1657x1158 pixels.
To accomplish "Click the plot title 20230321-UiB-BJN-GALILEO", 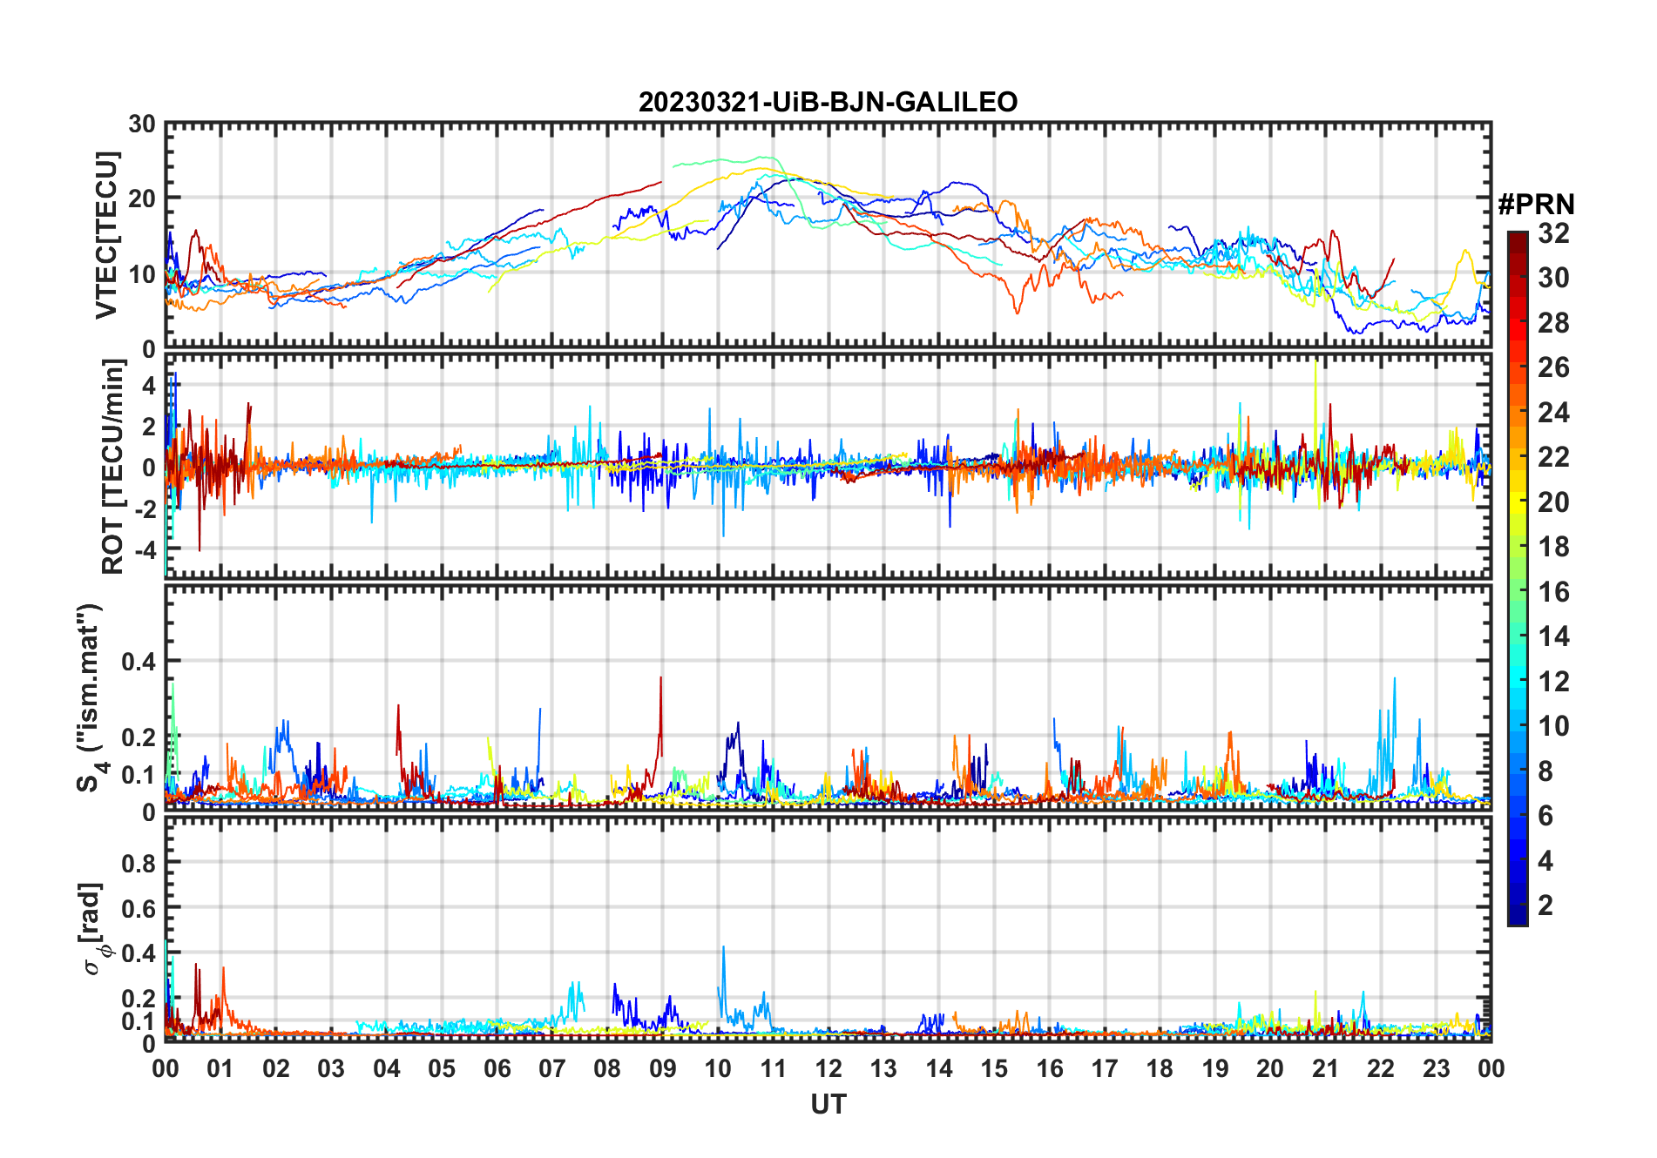I will 828,102.
